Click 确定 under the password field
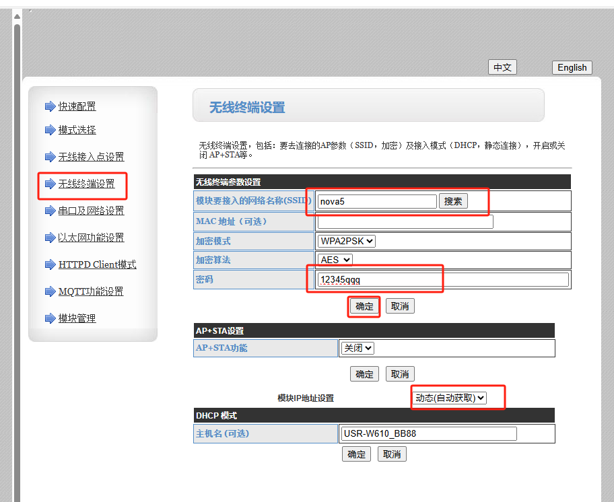Viewport: 614px width, 502px height. click(x=364, y=306)
